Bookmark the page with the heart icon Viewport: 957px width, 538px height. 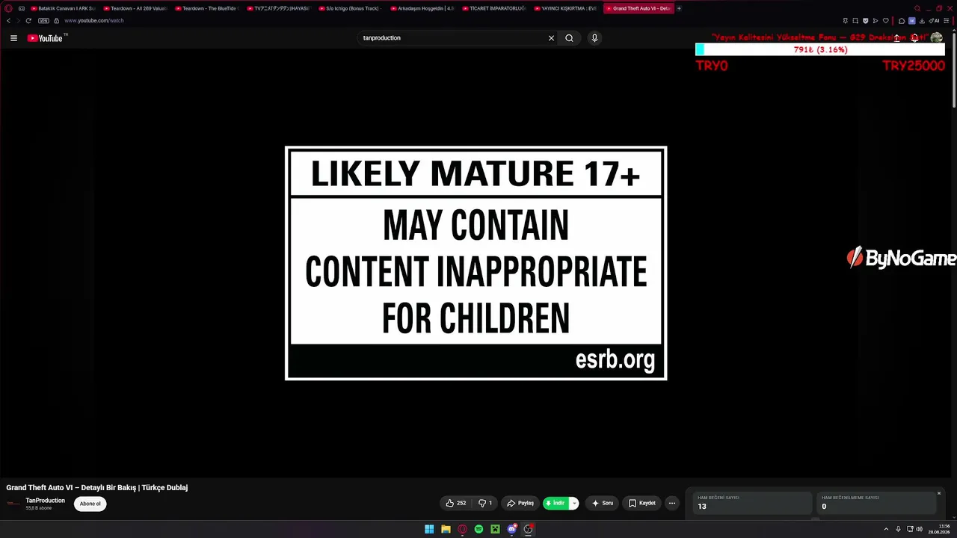pos(886,21)
